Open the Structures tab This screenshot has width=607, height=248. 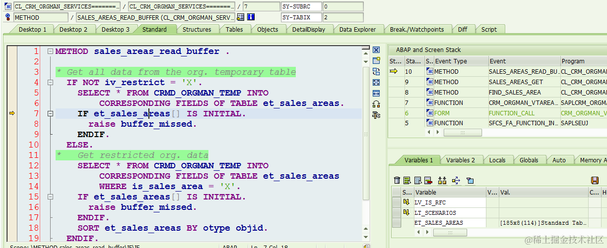[197, 29]
